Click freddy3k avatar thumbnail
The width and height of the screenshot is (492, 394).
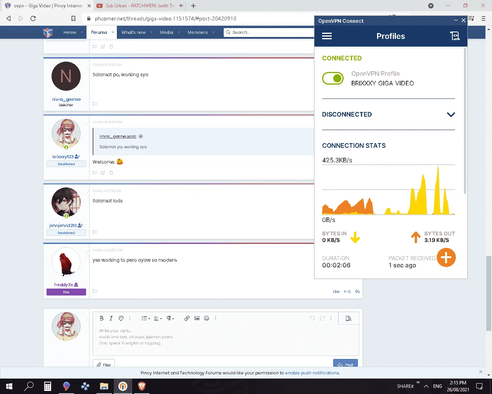[66, 262]
